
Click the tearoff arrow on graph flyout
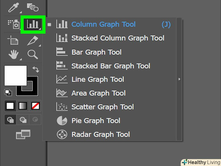tap(179, 79)
